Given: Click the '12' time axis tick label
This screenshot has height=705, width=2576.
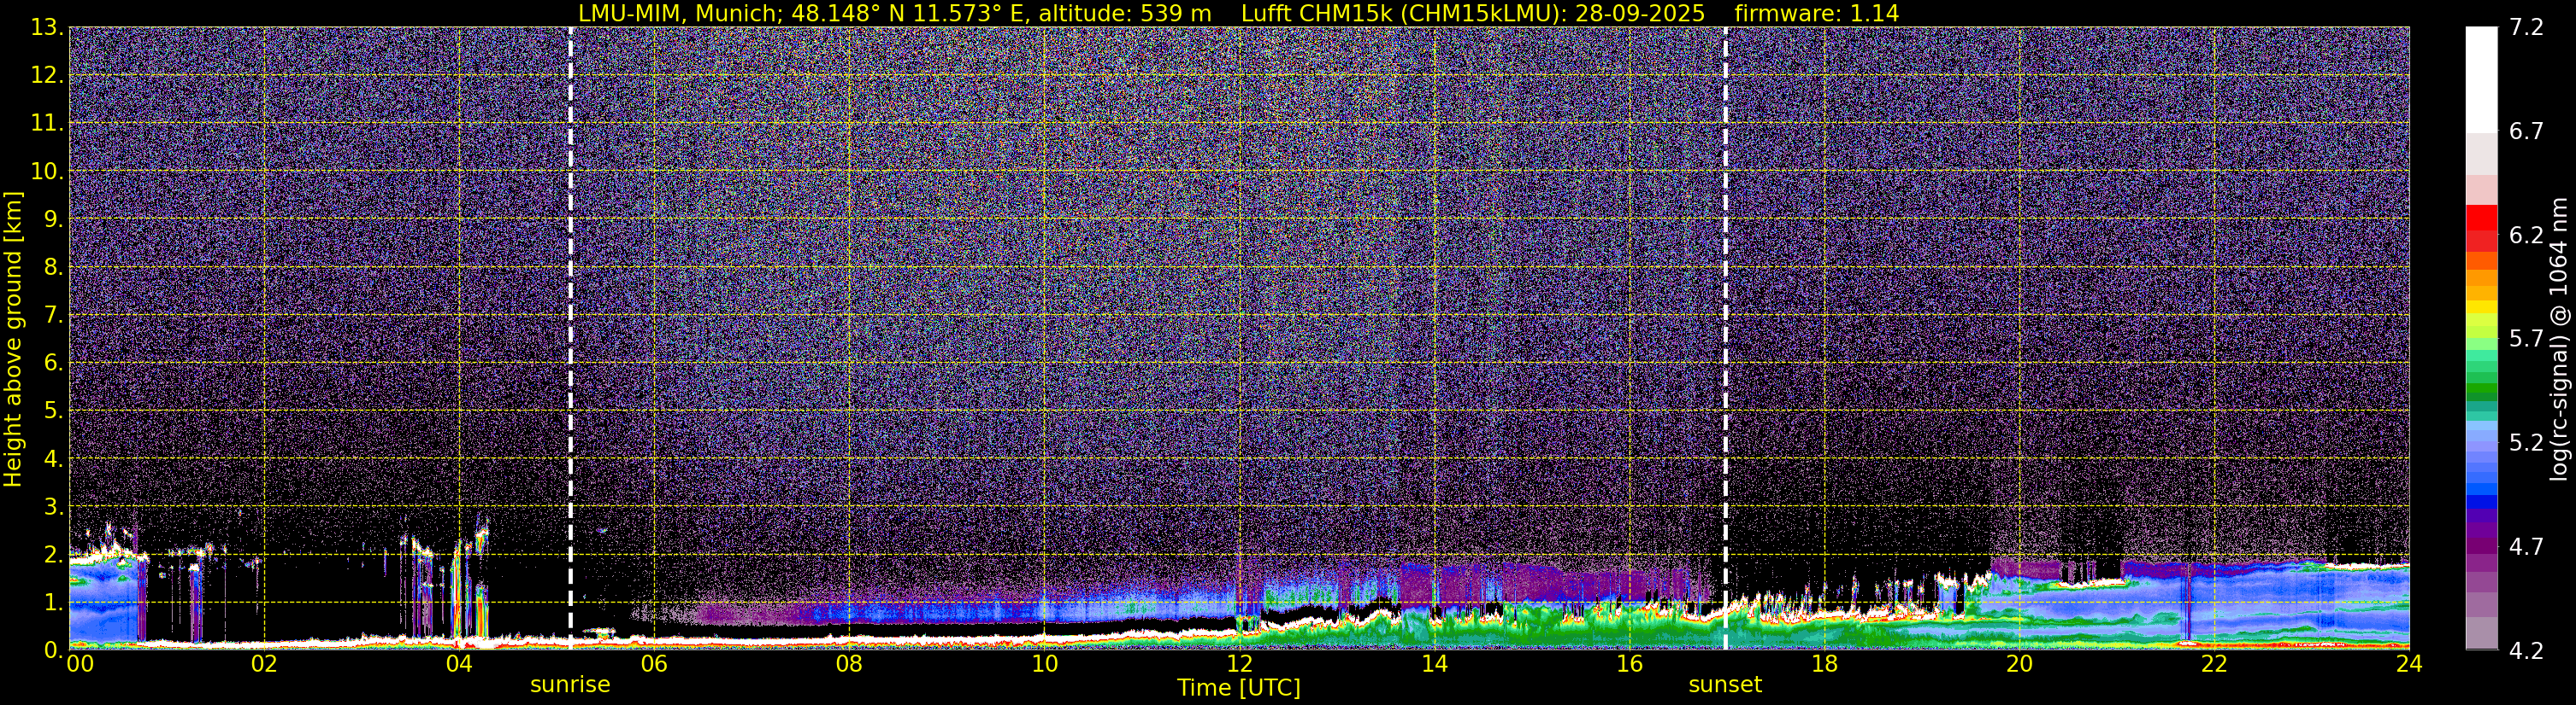Looking at the screenshot, I should [1239, 664].
